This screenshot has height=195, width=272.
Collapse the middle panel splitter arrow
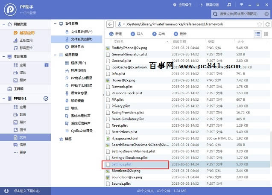tap(103, 95)
